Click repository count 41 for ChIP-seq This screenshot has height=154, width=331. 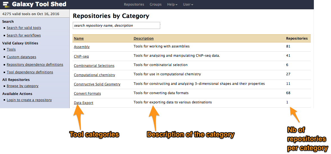[288, 56]
